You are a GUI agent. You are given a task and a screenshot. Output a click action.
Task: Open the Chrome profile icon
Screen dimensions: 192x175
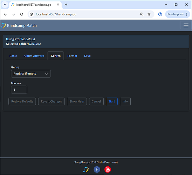(x=160, y=14)
